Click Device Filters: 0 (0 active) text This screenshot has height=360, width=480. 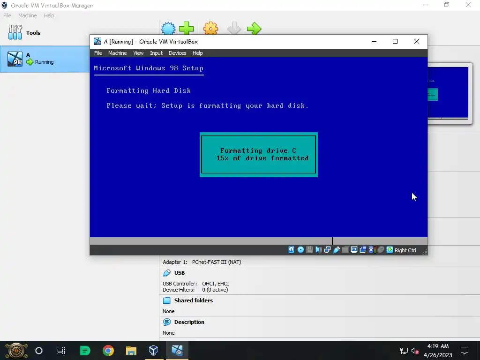195,290
